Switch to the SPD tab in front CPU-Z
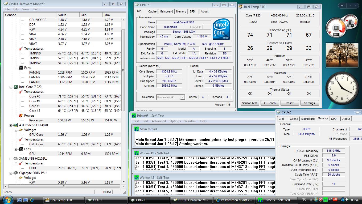This screenshot has height=204, width=362. click(192, 11)
